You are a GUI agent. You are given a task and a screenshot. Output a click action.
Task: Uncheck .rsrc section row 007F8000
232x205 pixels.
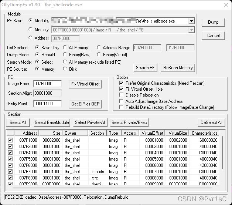point(10,178)
